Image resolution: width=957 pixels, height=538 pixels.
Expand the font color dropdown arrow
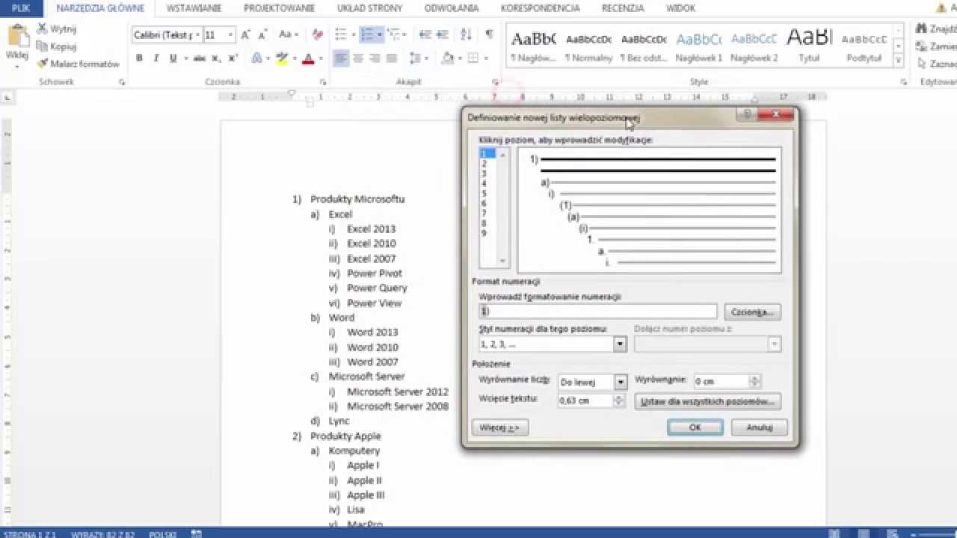319,58
